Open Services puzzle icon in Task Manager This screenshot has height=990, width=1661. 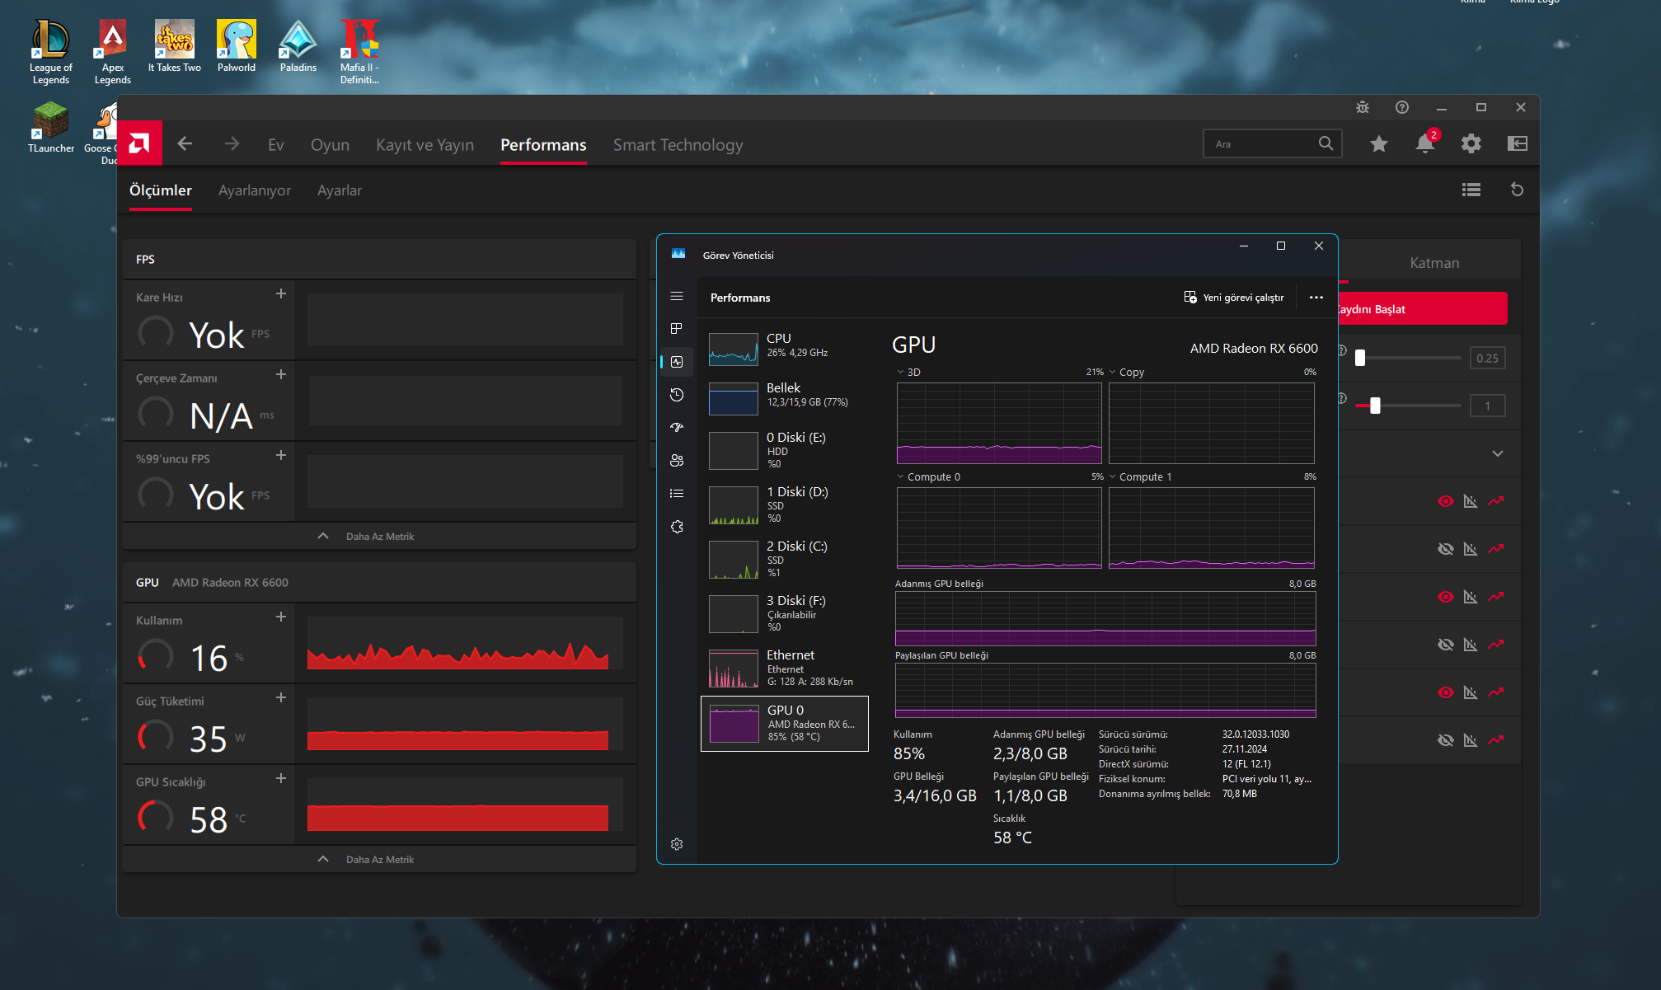tap(677, 527)
